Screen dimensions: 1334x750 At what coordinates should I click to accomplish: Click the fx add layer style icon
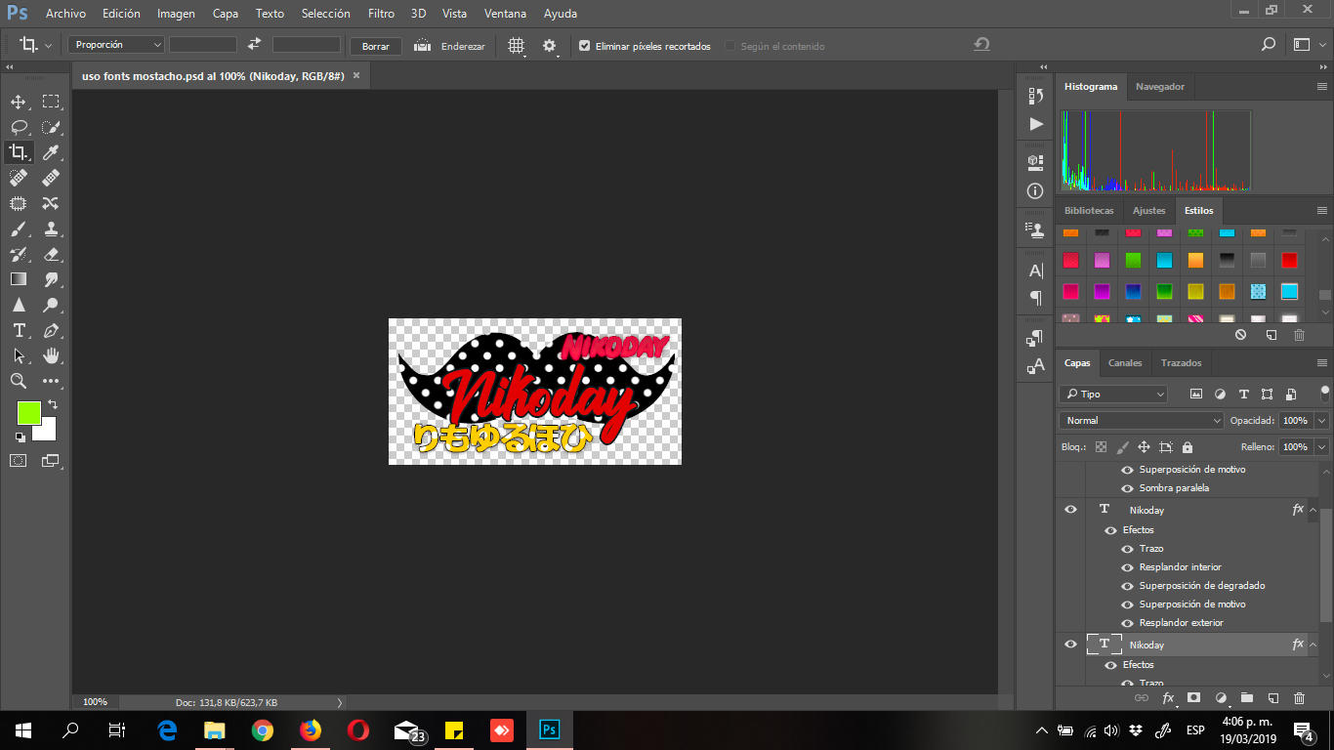click(x=1168, y=698)
